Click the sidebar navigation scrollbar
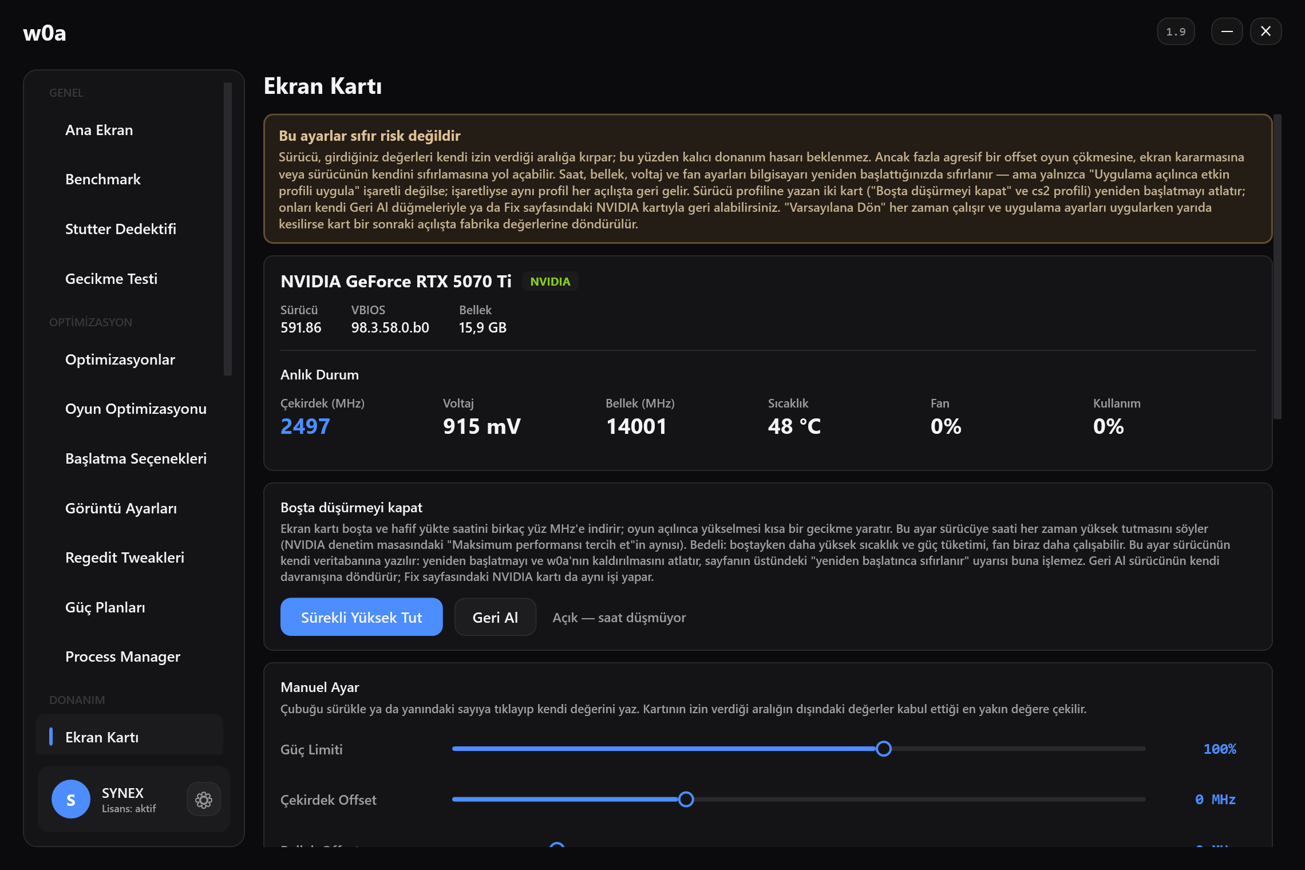Viewport: 1305px width, 870px height. (227, 229)
